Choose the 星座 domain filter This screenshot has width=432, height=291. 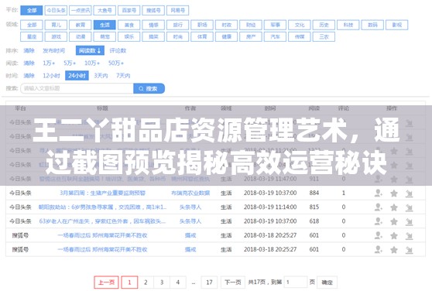[32, 36]
